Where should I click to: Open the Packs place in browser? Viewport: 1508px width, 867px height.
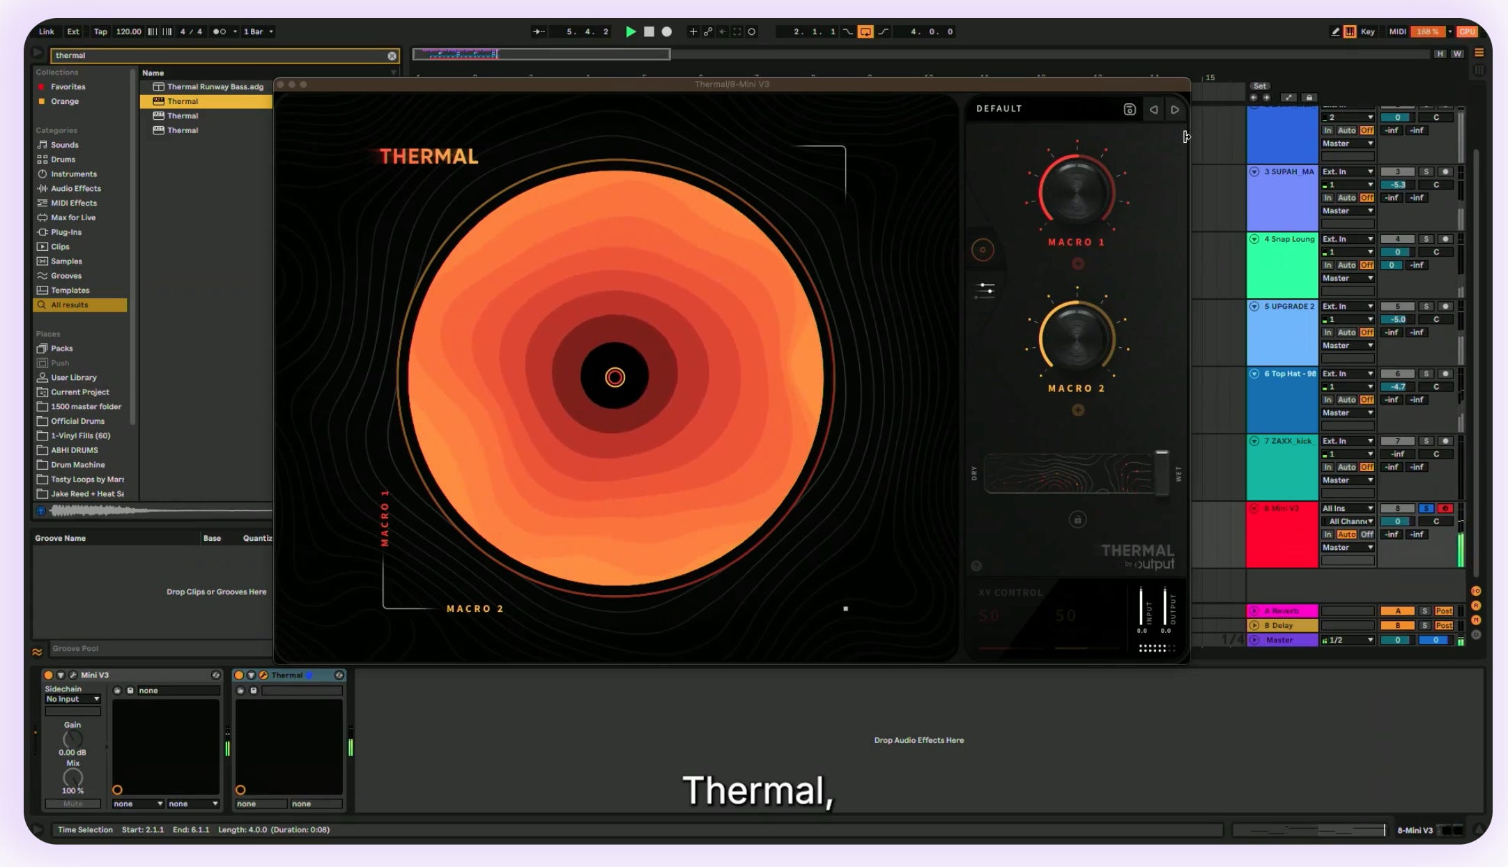click(x=61, y=348)
